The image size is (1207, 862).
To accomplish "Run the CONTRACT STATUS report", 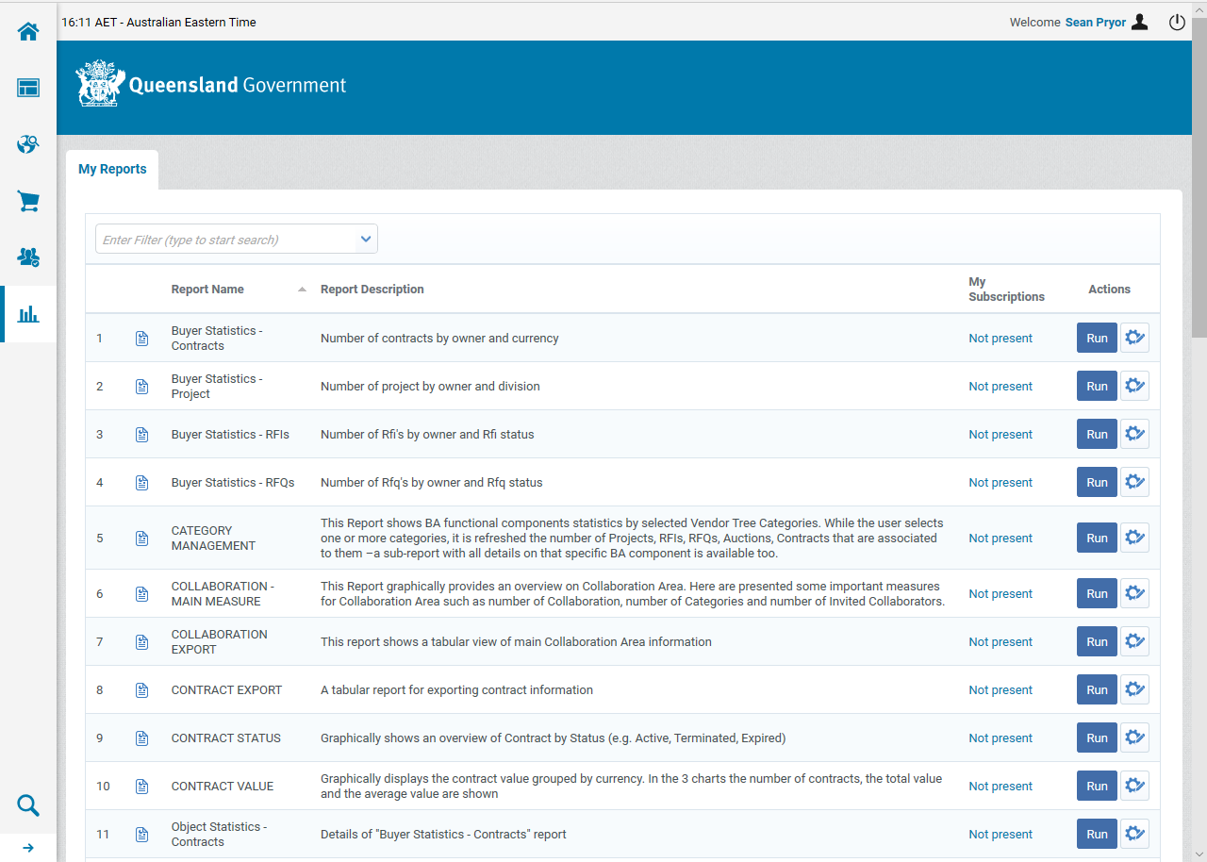I will click(1097, 738).
